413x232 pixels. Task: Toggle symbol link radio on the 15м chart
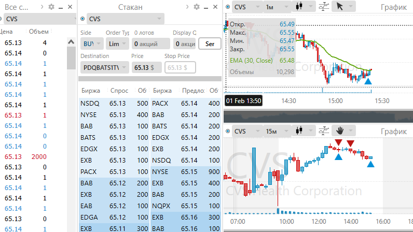228,131
